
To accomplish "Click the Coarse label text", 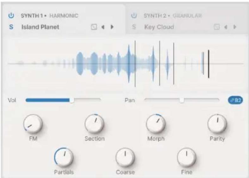I will (125, 172).
